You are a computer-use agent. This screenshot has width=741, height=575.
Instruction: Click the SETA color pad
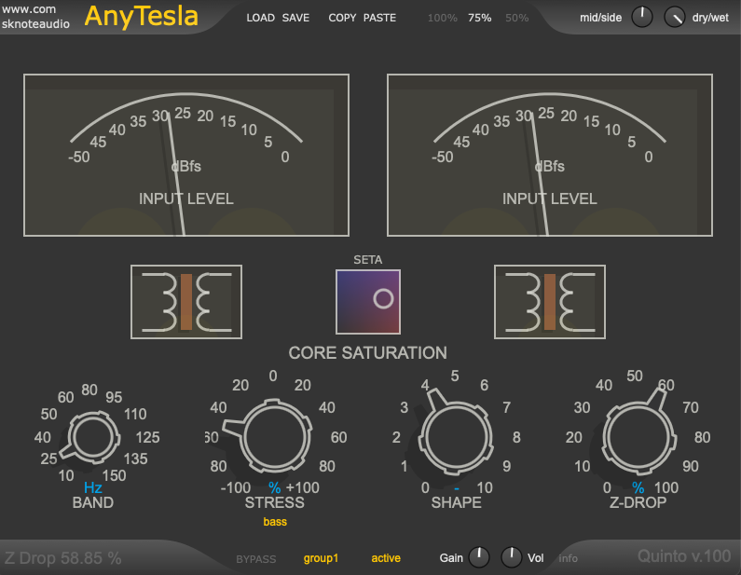(x=368, y=302)
